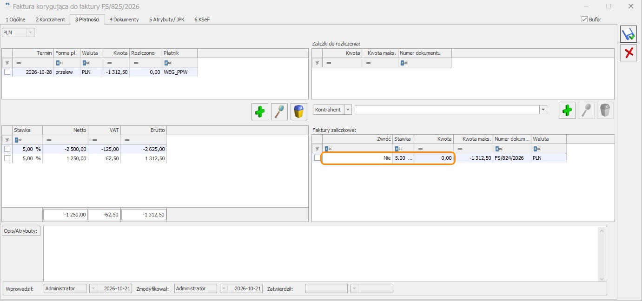642x301 pixels.
Task: Add advance with green plus beside Kontrahent field
Action: 567,110
